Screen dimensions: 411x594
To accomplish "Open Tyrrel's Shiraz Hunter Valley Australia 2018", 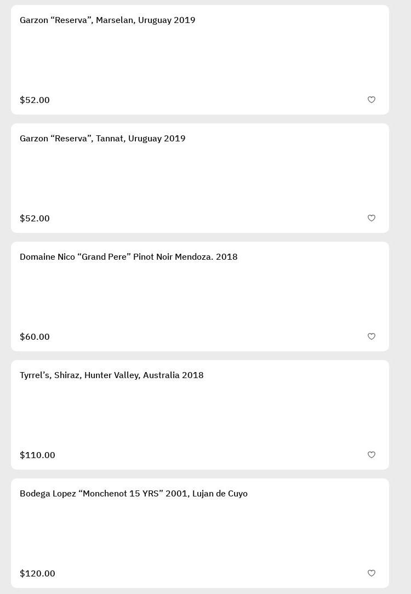I will click(x=112, y=375).
